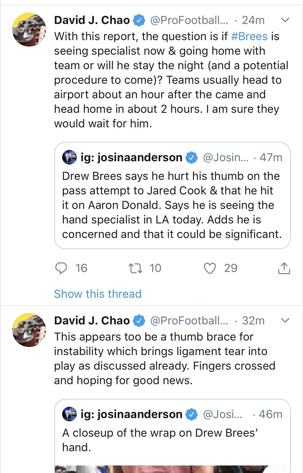Open David J. Chao name on first tweet

[92, 20]
